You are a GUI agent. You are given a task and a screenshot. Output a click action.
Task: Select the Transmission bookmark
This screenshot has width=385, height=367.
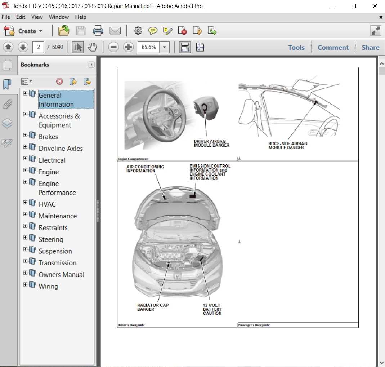tap(58, 263)
